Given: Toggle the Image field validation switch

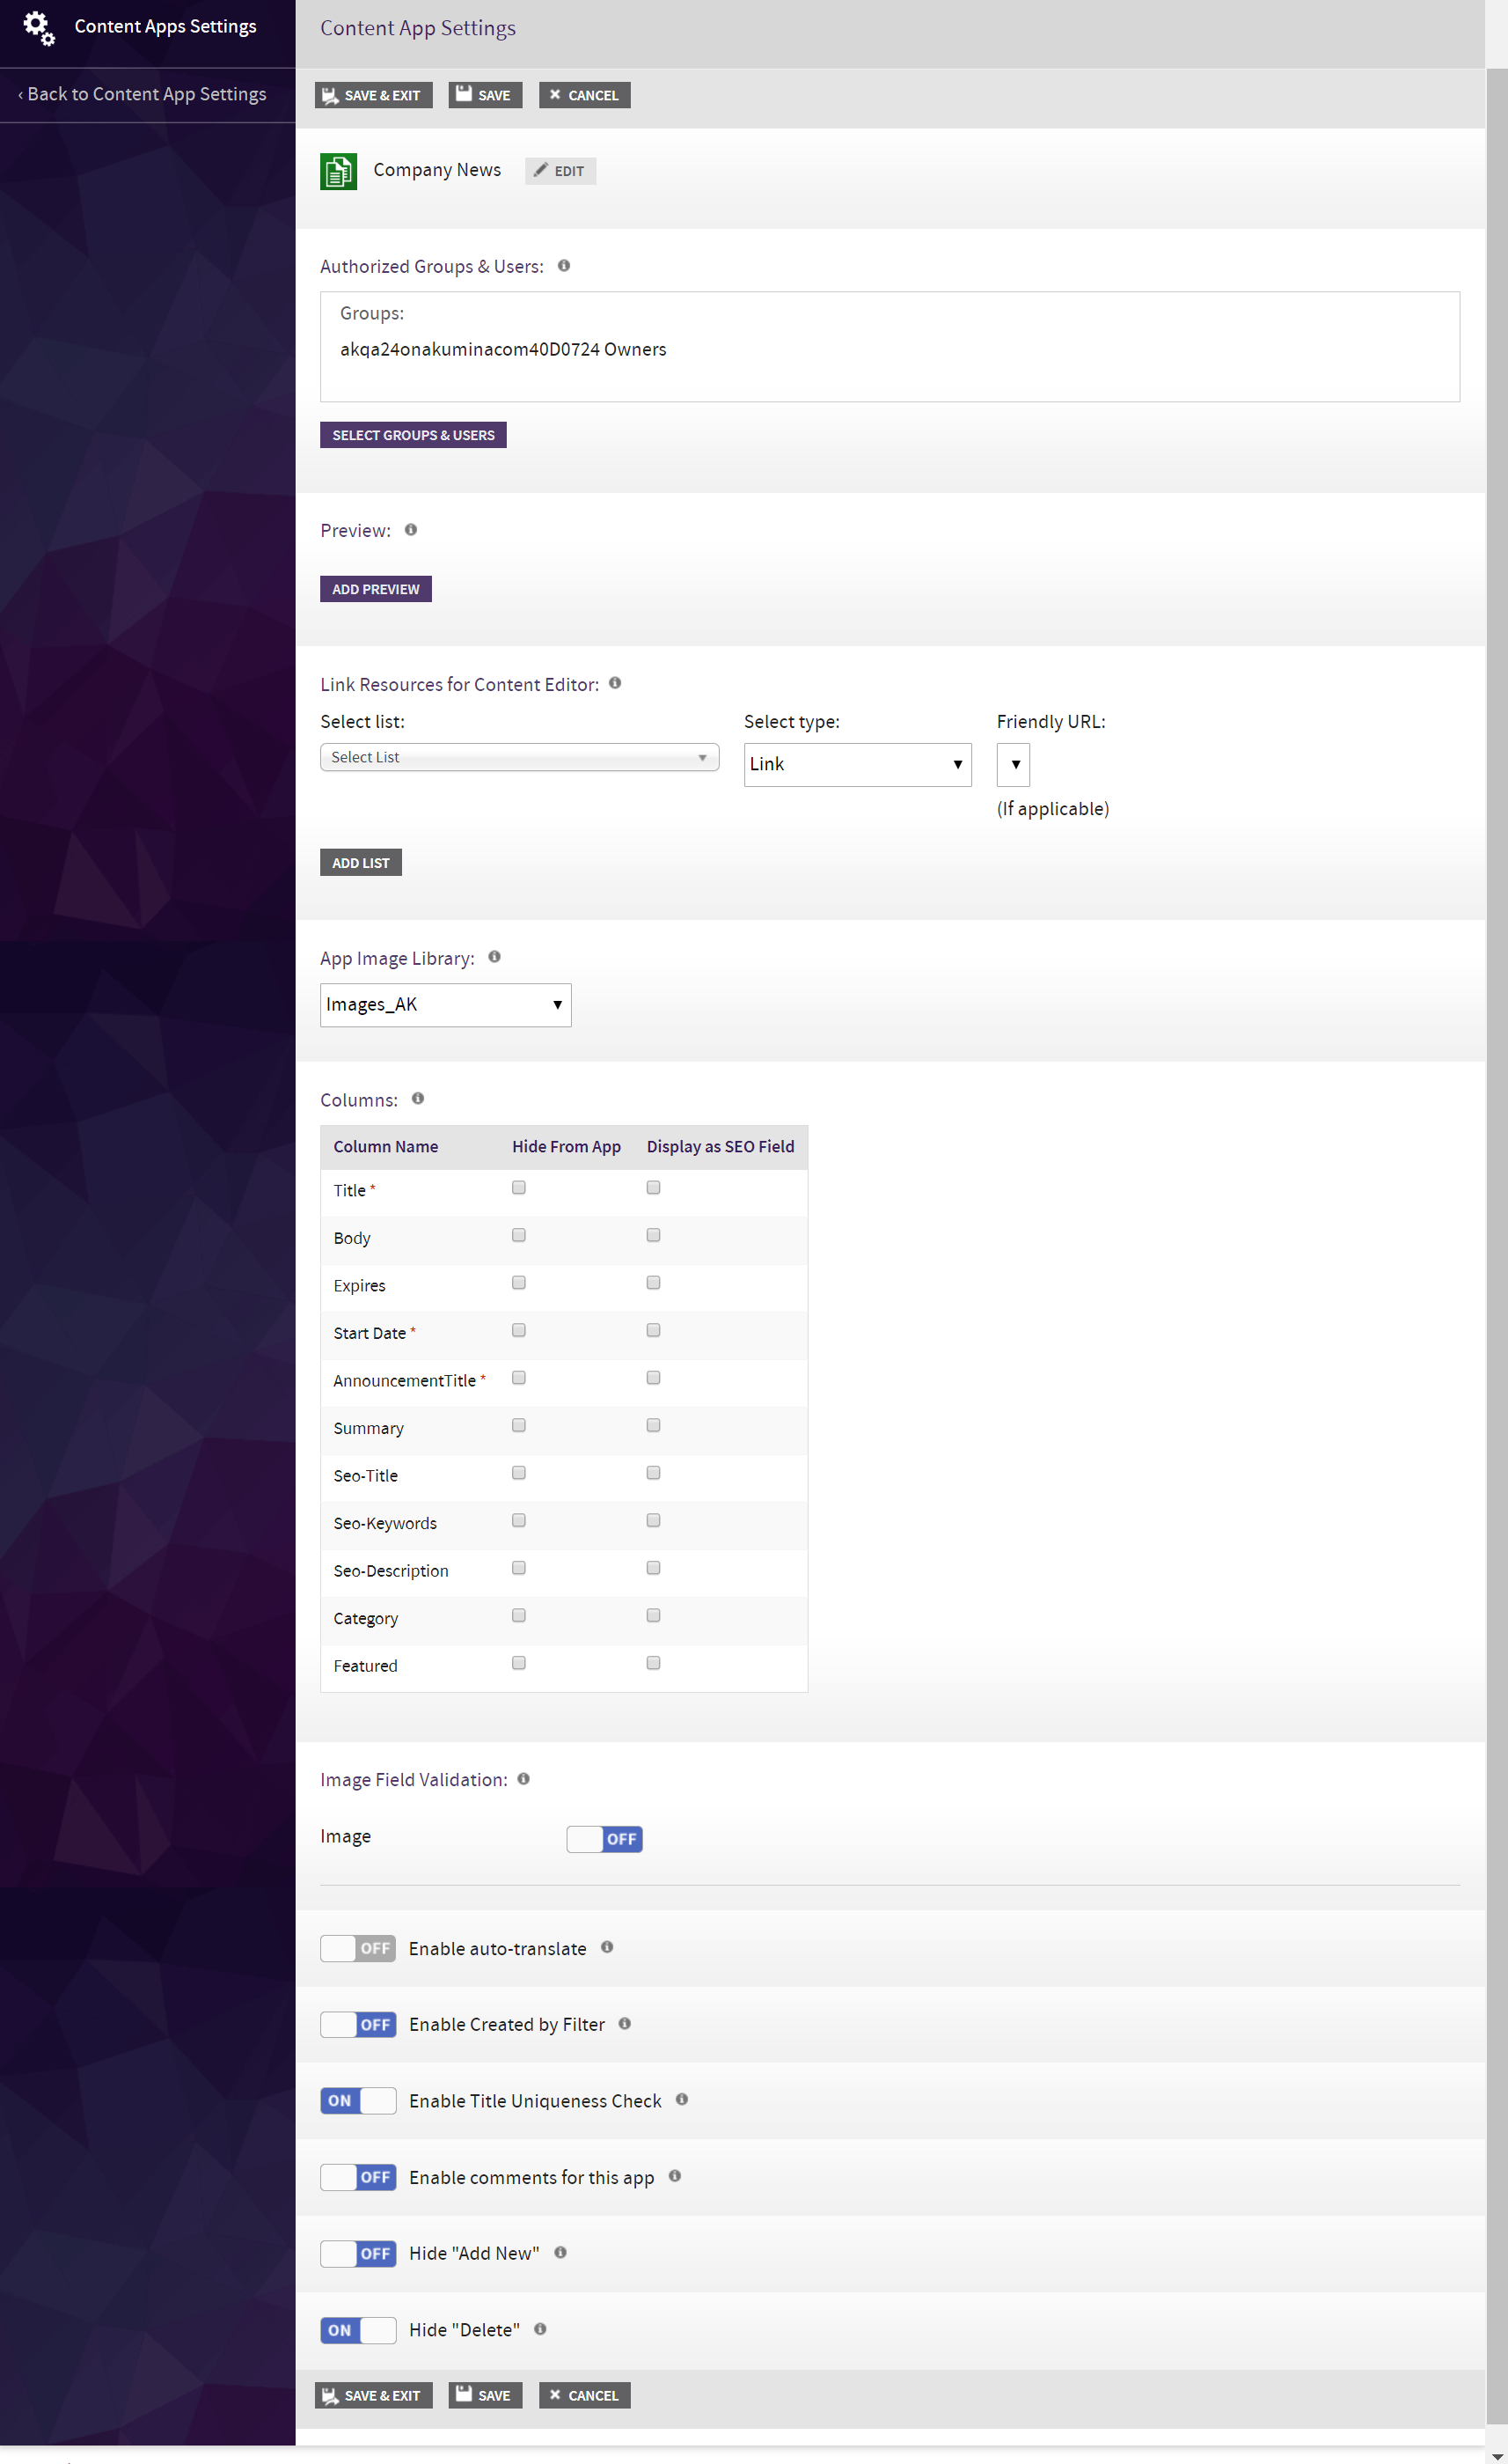Looking at the screenshot, I should (x=604, y=1839).
